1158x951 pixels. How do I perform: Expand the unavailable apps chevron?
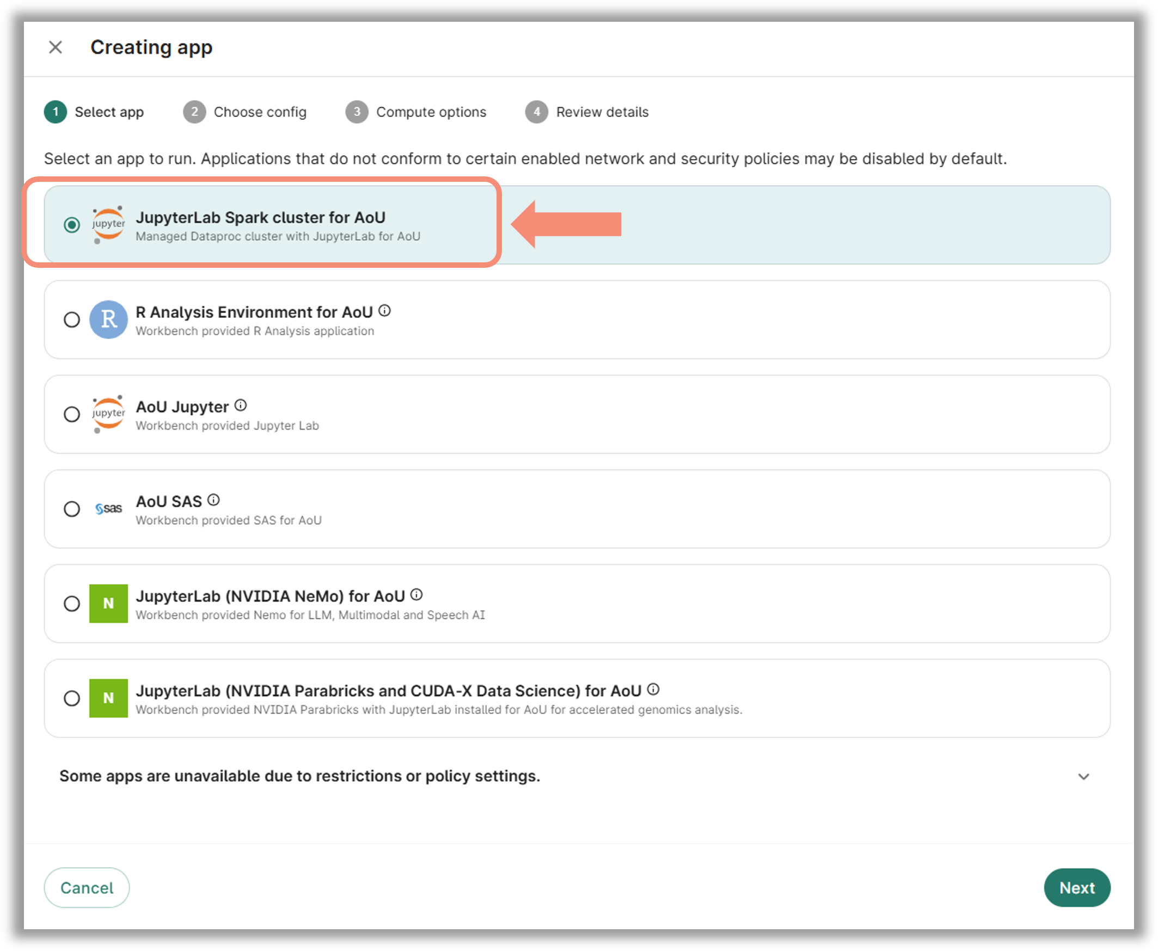1084,777
